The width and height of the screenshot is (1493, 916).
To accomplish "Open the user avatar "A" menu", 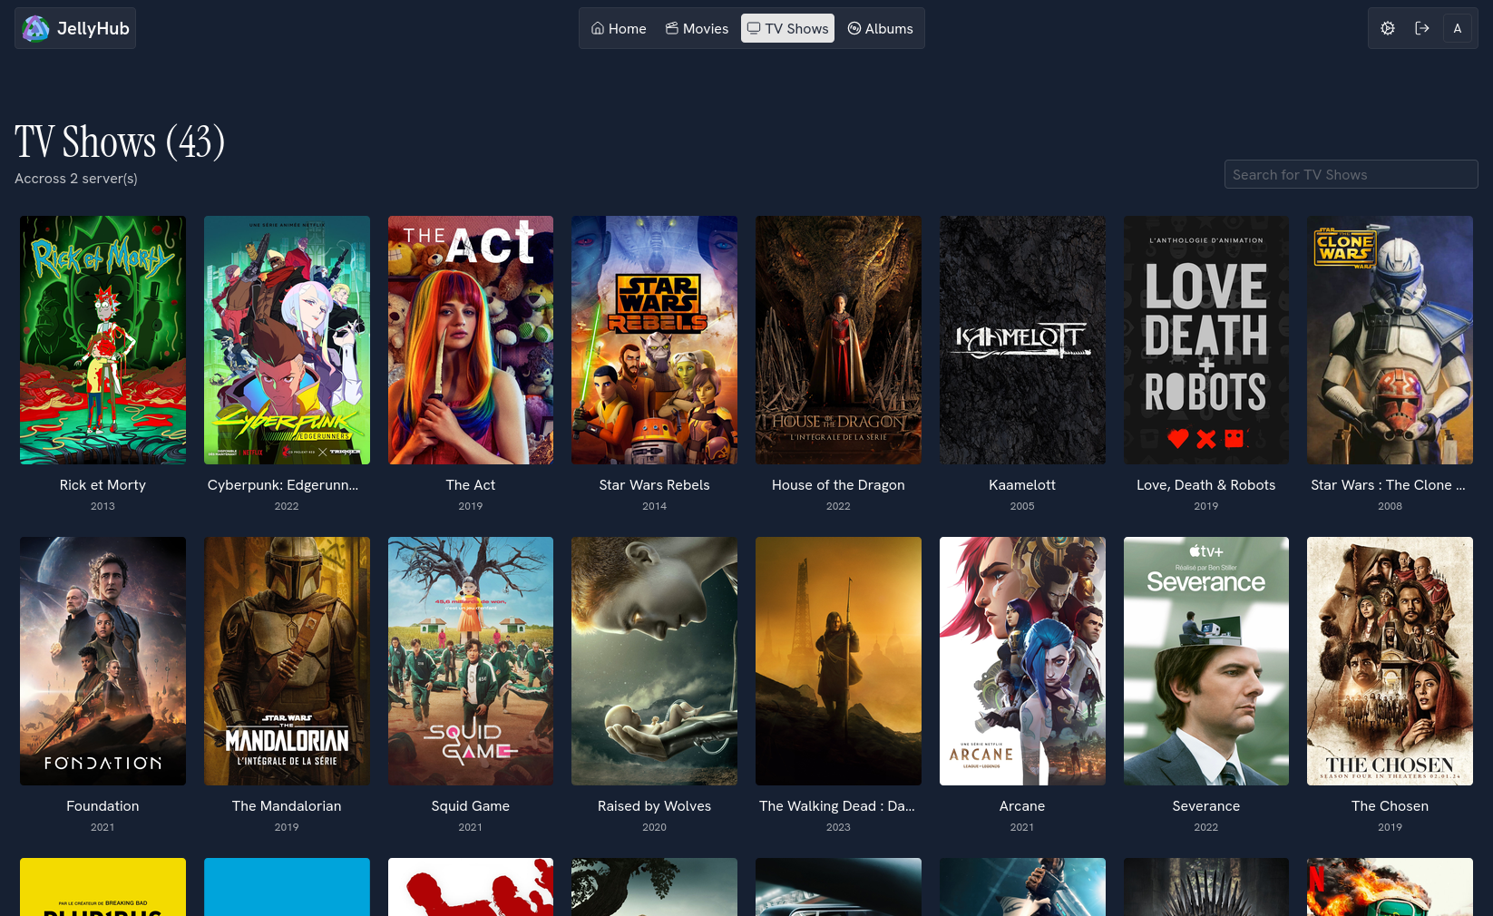I will point(1458,28).
